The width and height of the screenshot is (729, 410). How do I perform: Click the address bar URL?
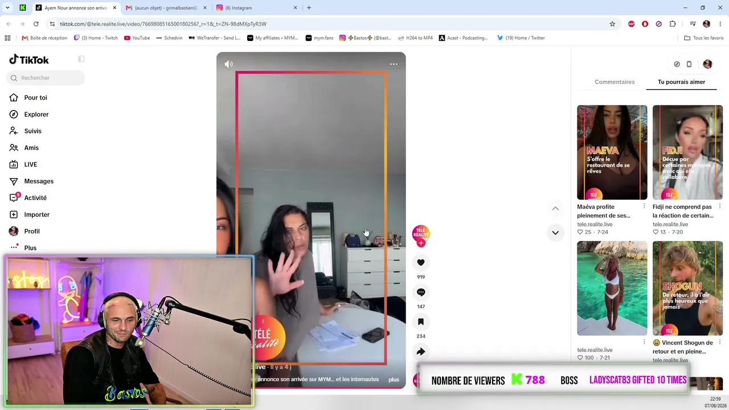163,24
